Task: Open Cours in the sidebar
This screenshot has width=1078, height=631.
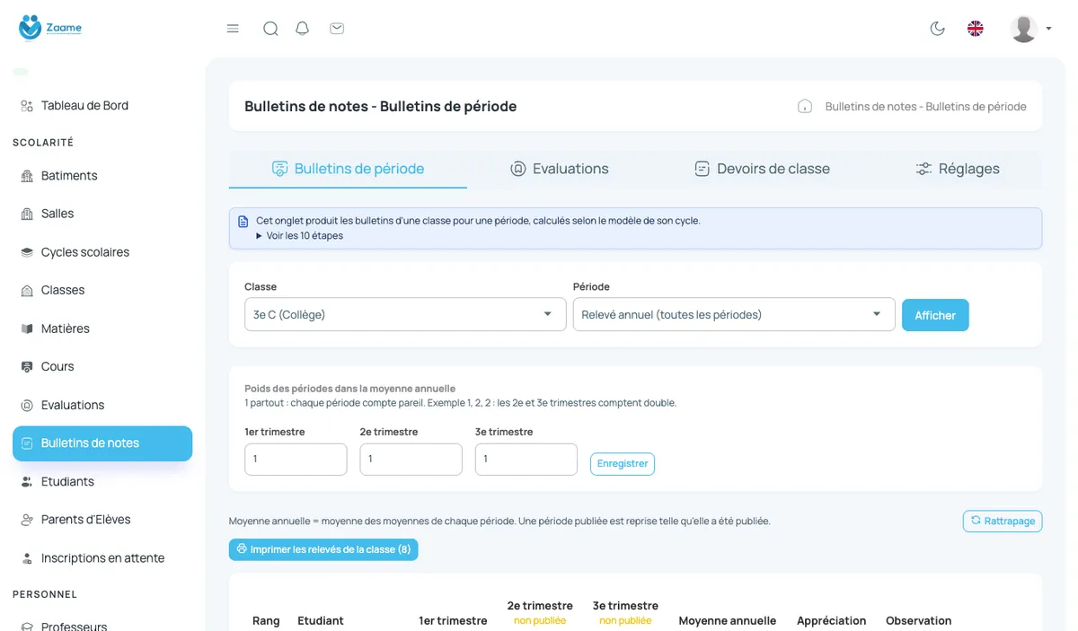Action: click(x=102, y=366)
